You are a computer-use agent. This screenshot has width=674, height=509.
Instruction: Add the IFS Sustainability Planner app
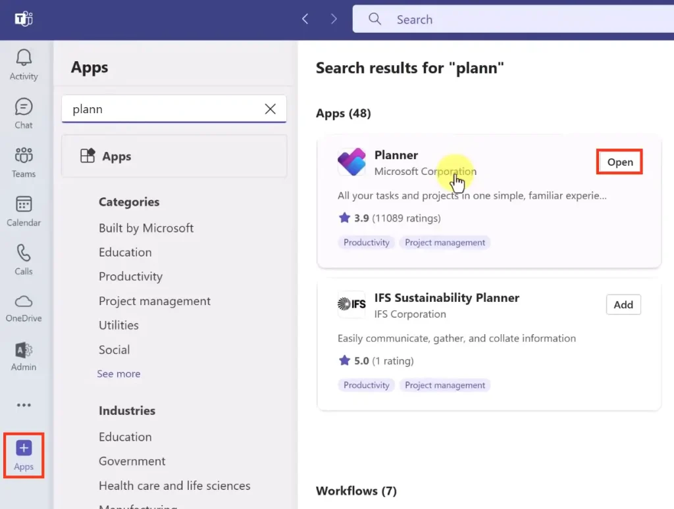[623, 304]
